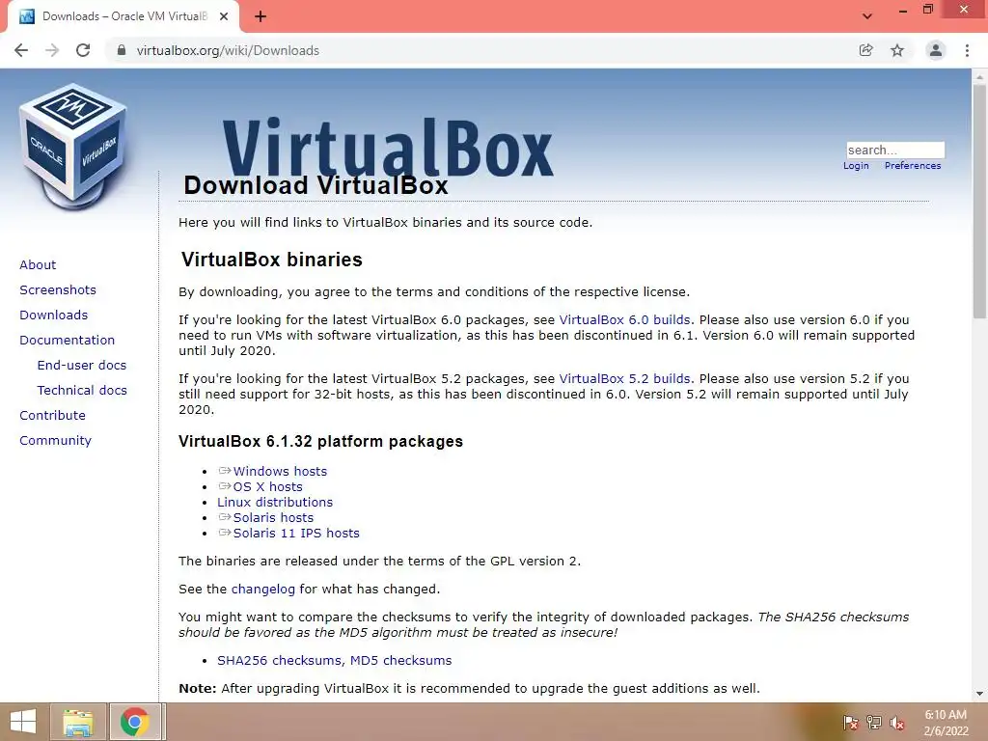Image resolution: width=988 pixels, height=741 pixels.
Task: Open the Chrome profile avatar
Action: 936,50
